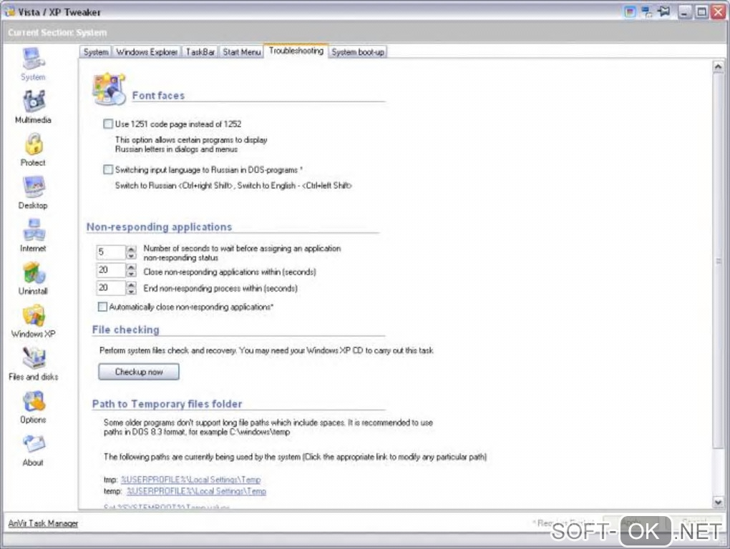Open the Uninstall section
This screenshot has width=730, height=549.
pyautogui.click(x=33, y=279)
